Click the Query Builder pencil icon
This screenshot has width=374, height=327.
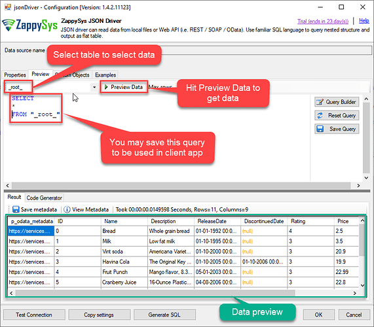point(320,102)
